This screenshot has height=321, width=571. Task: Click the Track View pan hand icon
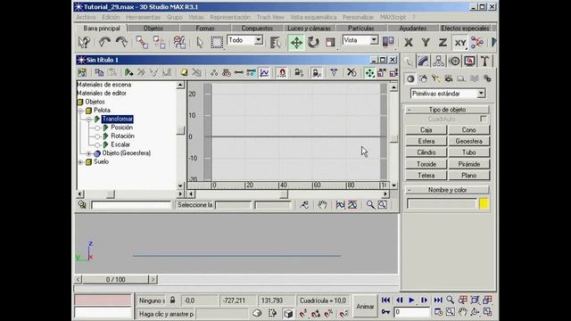[322, 205]
